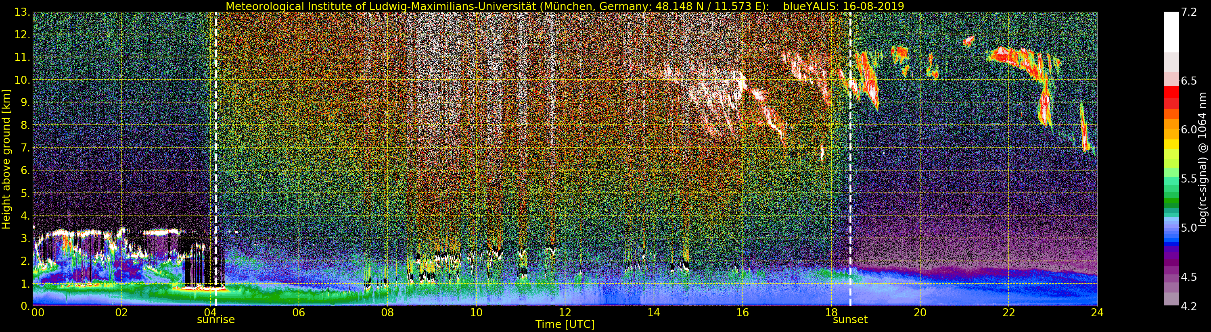Screen dimensions: 1211x332
Task: Click the height axis tick "3."
Action: click(25, 238)
